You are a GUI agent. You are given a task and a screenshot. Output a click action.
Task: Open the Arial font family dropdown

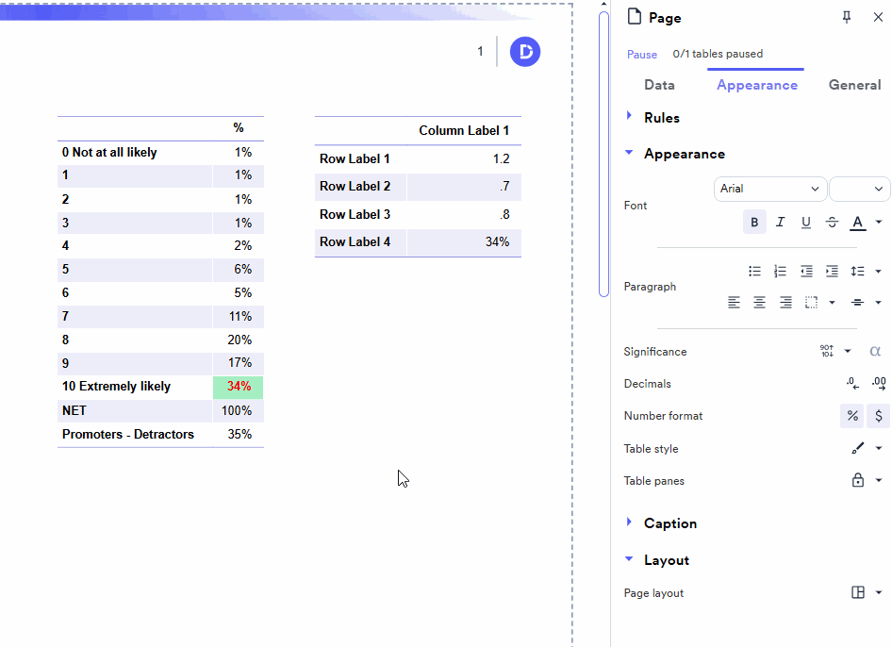pyautogui.click(x=769, y=189)
